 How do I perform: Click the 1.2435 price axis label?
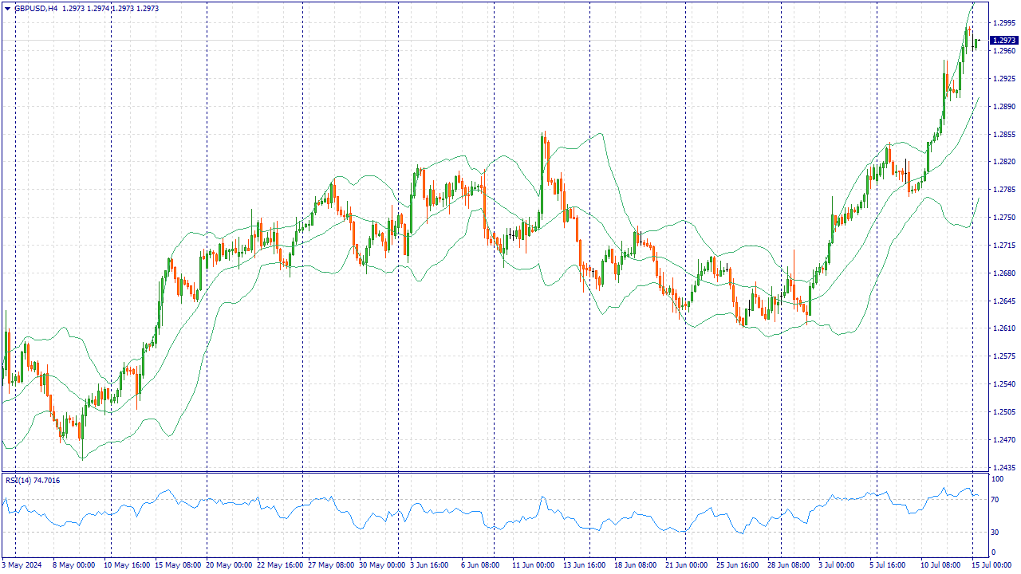tap(1004, 468)
